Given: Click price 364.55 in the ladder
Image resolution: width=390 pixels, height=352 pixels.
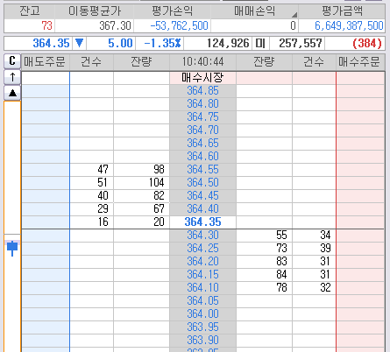Looking at the screenshot, I should pos(202,170).
